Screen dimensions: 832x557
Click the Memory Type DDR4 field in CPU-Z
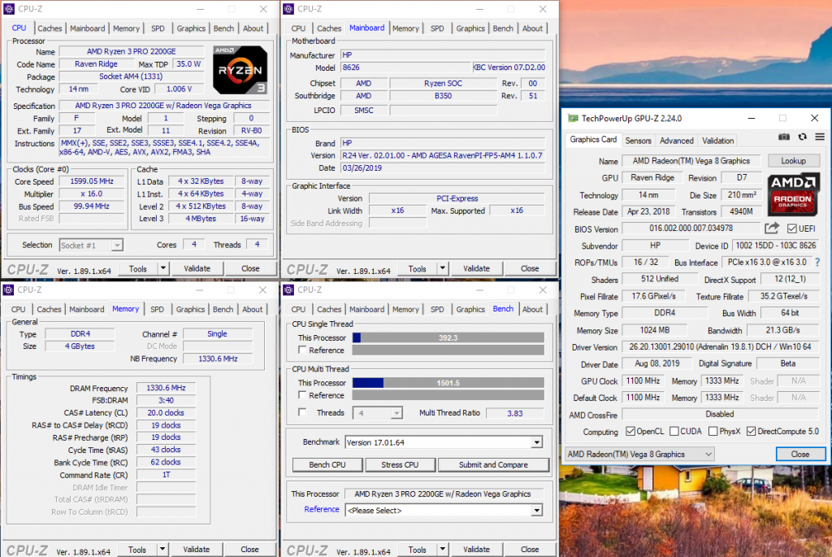pyautogui.click(x=80, y=334)
